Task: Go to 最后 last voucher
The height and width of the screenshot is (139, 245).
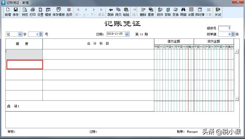Action: pos(101,12)
